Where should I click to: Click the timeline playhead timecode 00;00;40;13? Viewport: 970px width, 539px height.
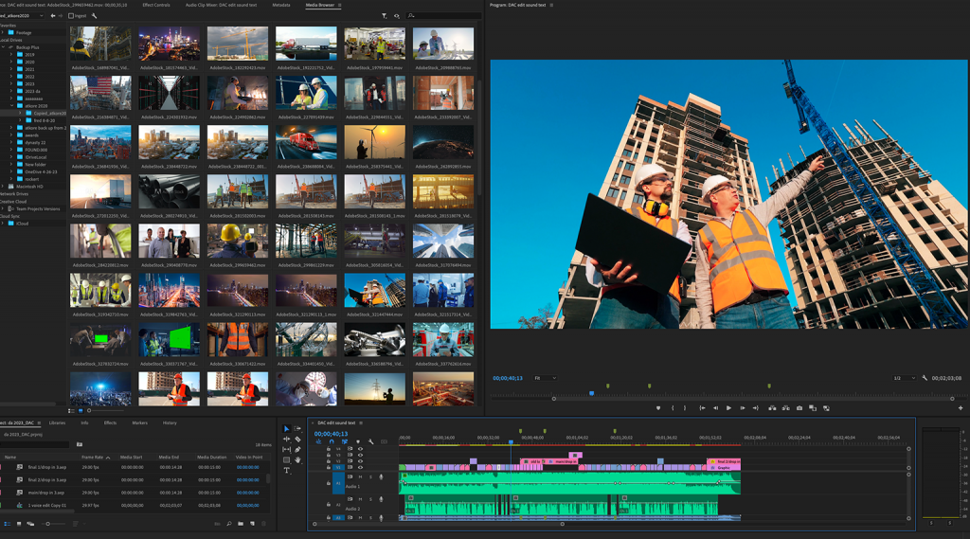tap(331, 434)
